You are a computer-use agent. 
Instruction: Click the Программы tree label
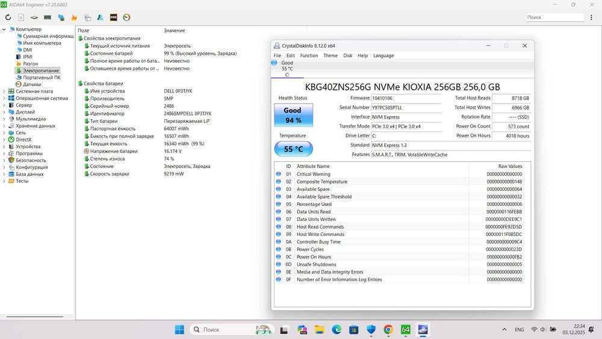point(29,154)
